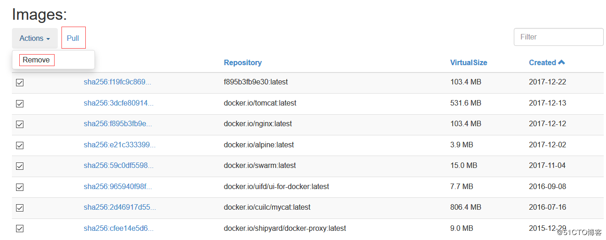Select Remove from Actions menu
This screenshot has width=606, height=240.
36,60
